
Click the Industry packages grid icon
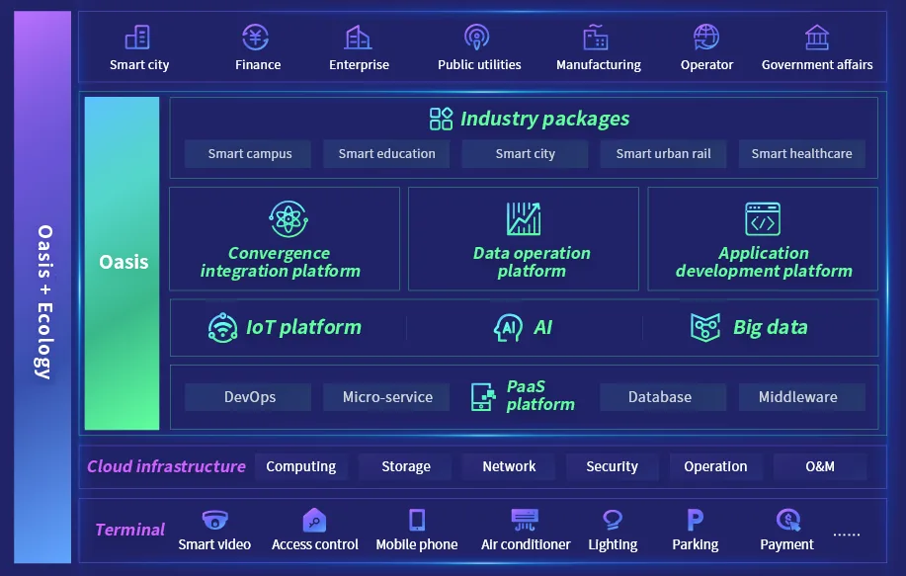coord(441,119)
